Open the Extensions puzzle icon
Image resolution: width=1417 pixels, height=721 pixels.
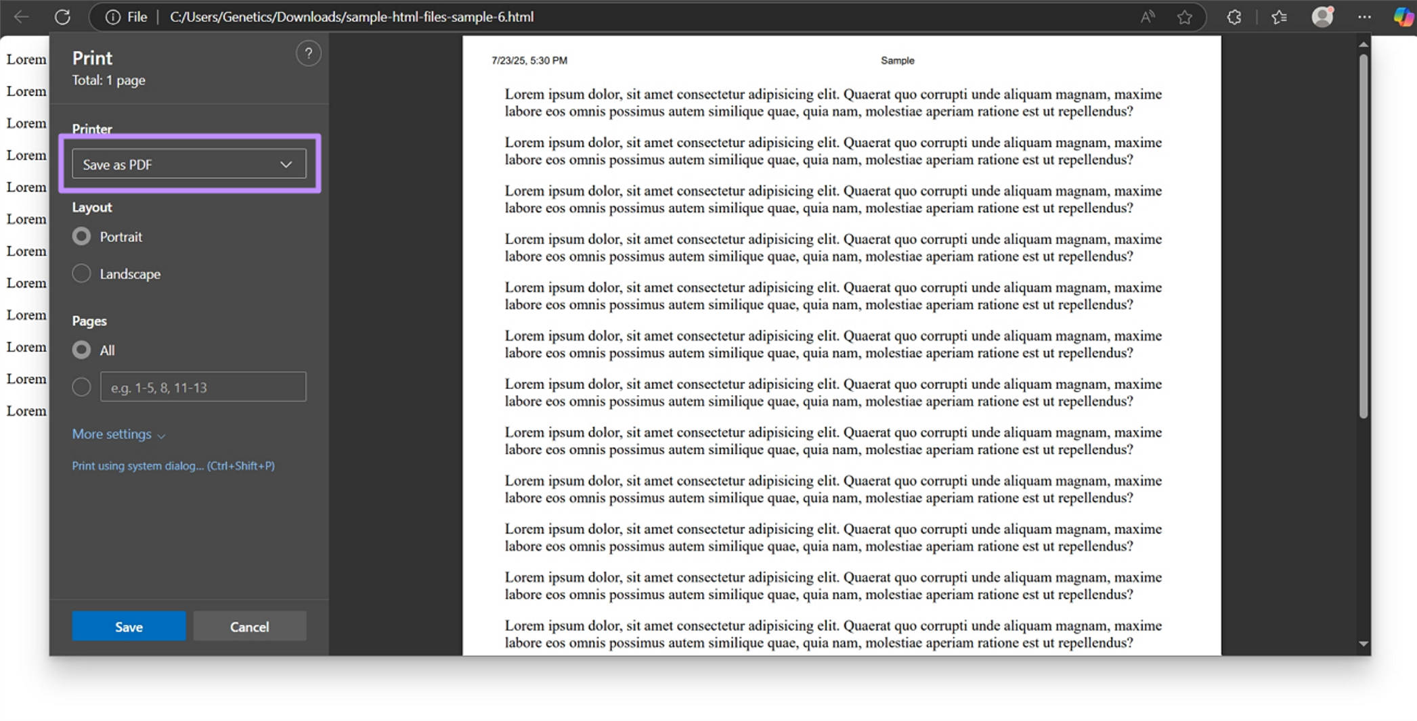coord(1234,17)
